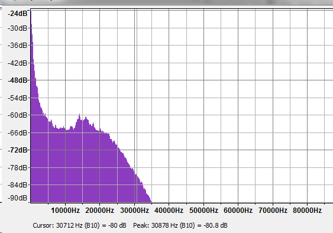The width and height of the screenshot is (333, 233).
Task: Click the -42dB axis label
Action: pos(18,63)
